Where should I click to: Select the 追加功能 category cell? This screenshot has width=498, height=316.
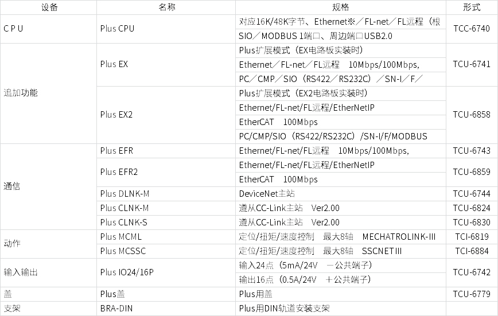pos(21,93)
